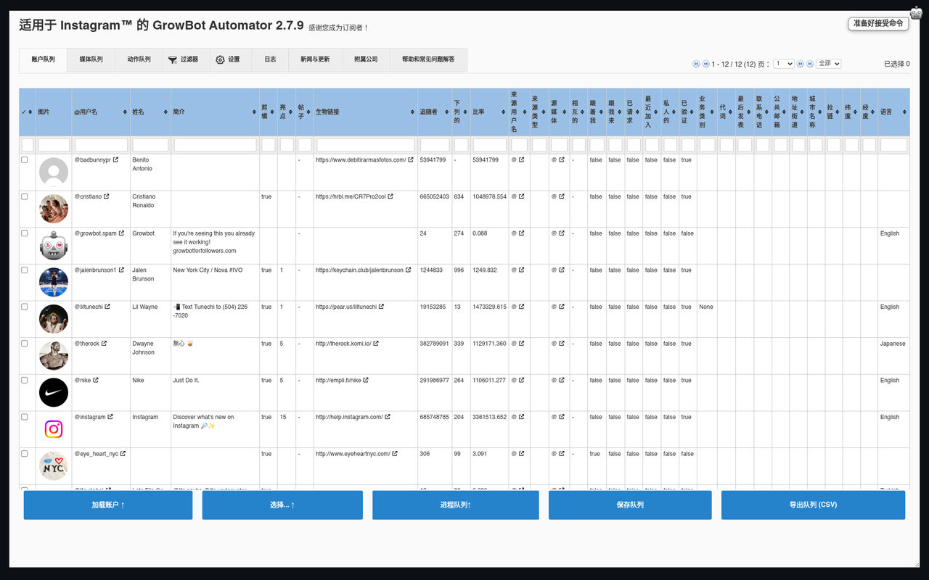
Task: Open external link icon beside @badbunnypr
Action: click(x=117, y=160)
